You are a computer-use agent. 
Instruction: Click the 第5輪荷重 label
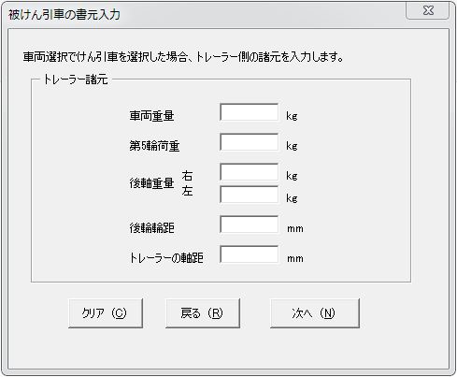click(x=154, y=146)
